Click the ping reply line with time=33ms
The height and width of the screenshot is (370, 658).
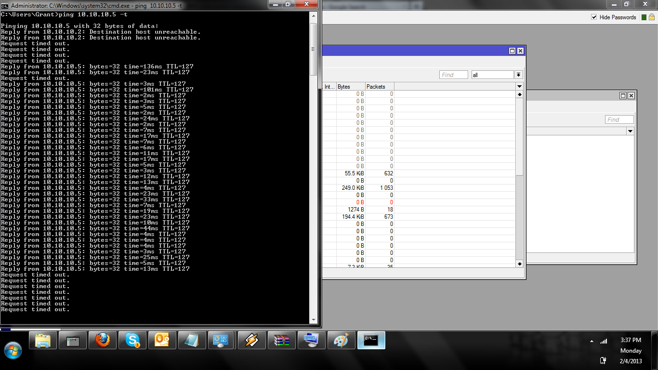click(95, 199)
